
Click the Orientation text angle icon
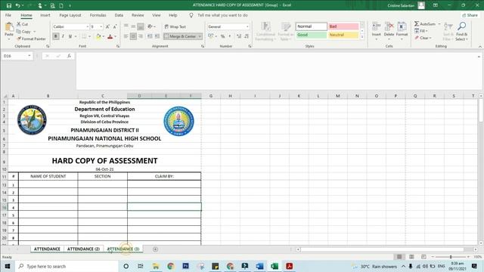150,27
